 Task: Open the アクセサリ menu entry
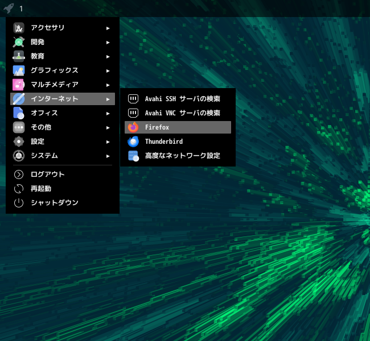point(63,28)
